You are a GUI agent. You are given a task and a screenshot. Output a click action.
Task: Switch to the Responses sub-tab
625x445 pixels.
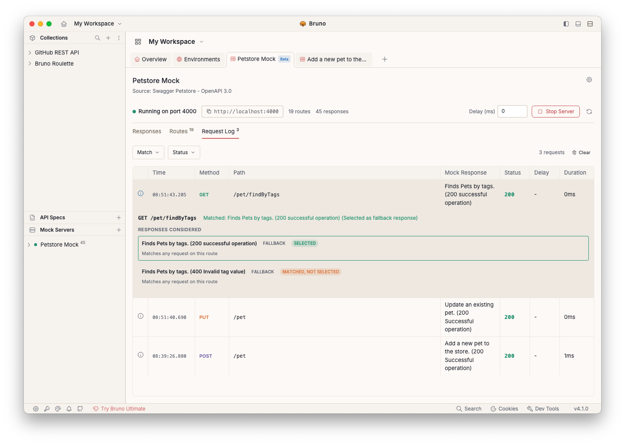pos(147,132)
